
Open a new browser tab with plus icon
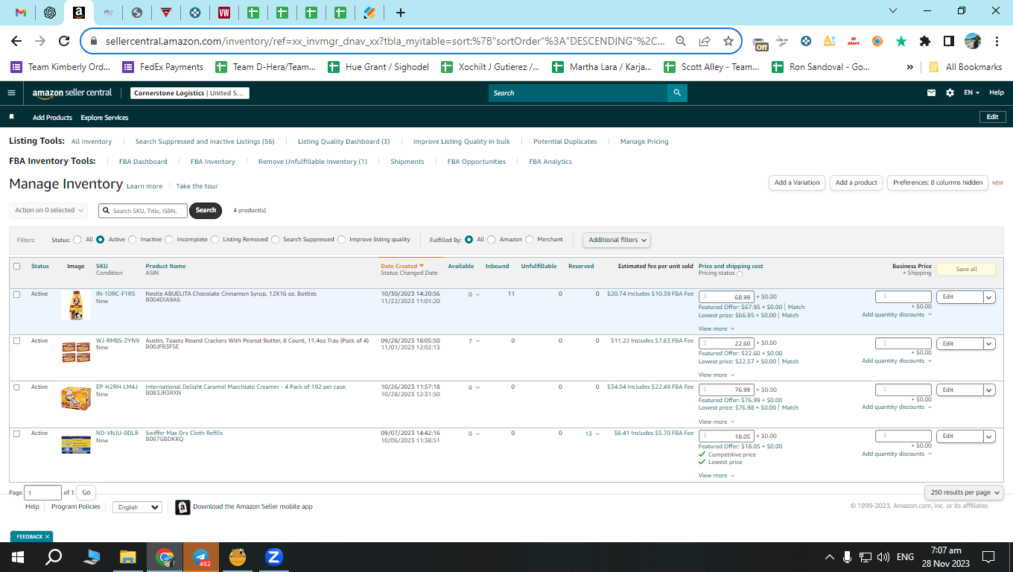[x=401, y=13]
